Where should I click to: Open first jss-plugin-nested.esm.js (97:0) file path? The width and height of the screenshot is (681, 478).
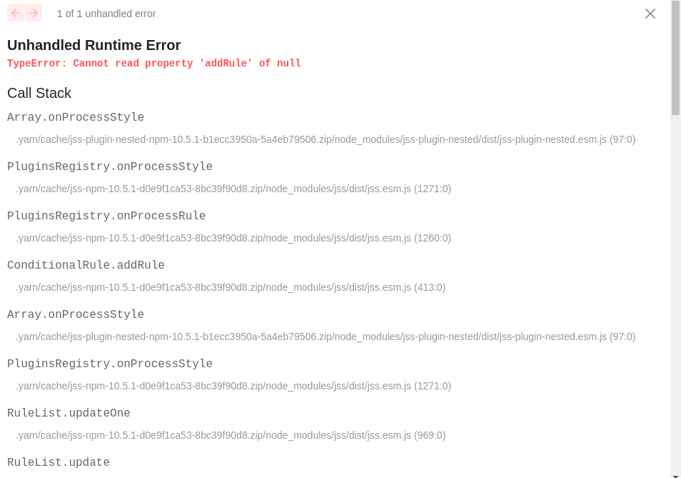326,139
